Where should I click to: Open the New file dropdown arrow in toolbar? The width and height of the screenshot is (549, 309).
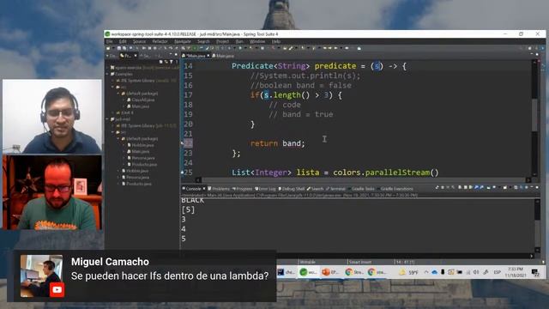pyautogui.click(x=112, y=48)
